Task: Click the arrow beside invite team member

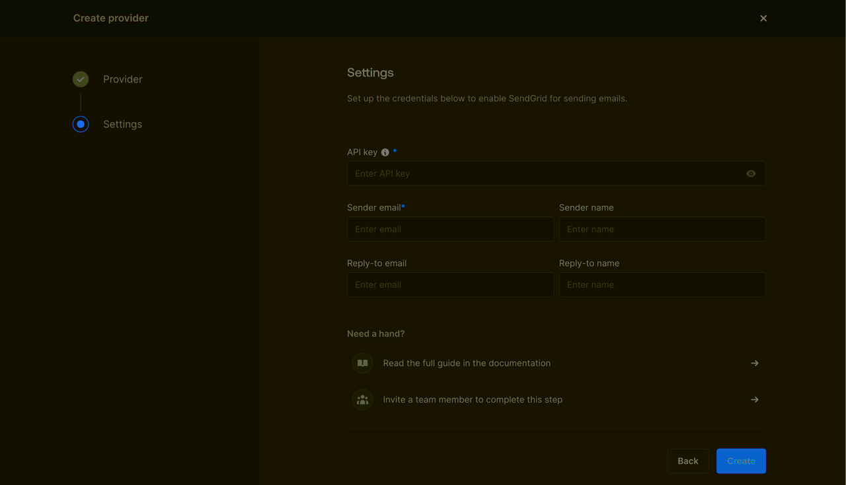Action: tap(754, 399)
